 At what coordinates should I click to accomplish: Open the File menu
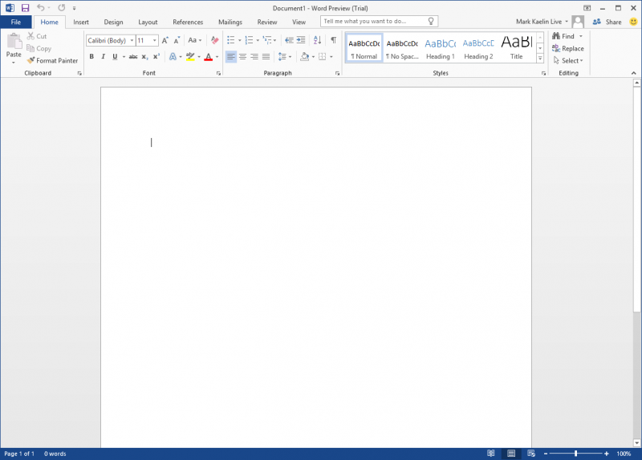(x=16, y=22)
